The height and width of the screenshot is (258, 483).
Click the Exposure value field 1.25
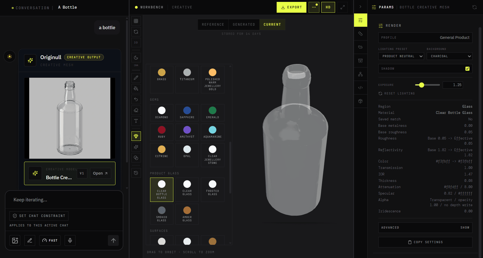[453, 85]
